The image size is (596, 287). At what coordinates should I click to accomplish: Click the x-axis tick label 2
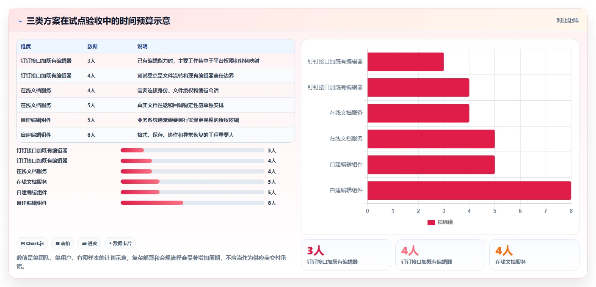point(418,211)
